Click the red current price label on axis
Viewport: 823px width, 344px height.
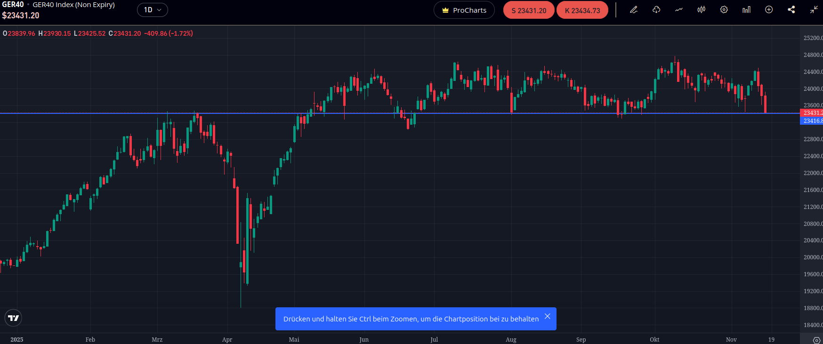click(x=812, y=113)
